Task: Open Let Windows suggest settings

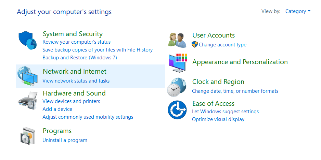Action: click(226, 112)
